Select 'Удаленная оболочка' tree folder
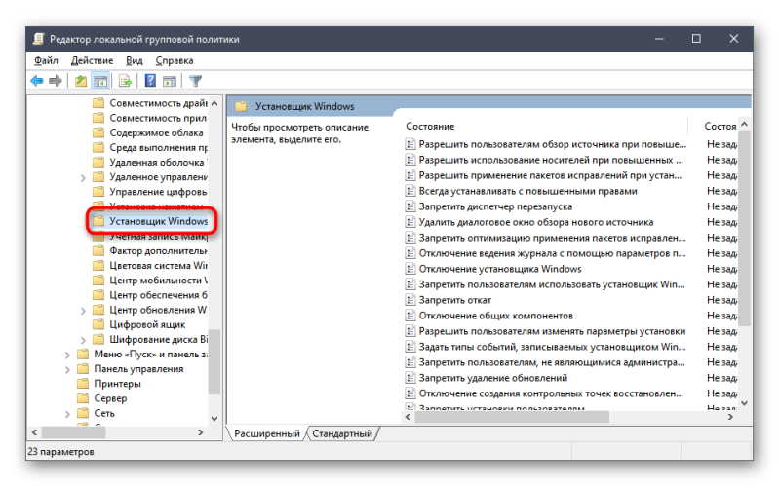Screen dimensions: 780x487 (x=158, y=163)
